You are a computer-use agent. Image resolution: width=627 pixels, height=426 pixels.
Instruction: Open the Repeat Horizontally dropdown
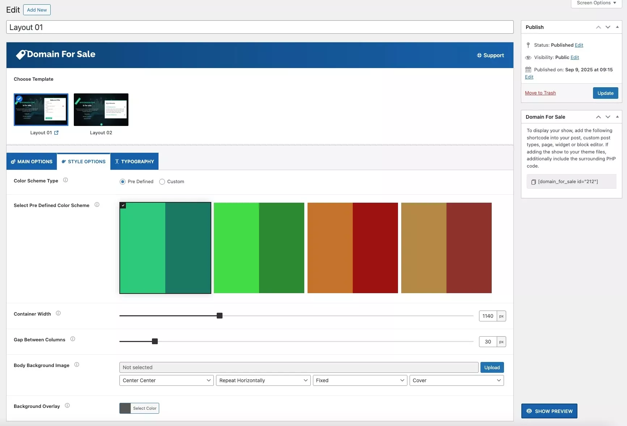click(x=263, y=380)
